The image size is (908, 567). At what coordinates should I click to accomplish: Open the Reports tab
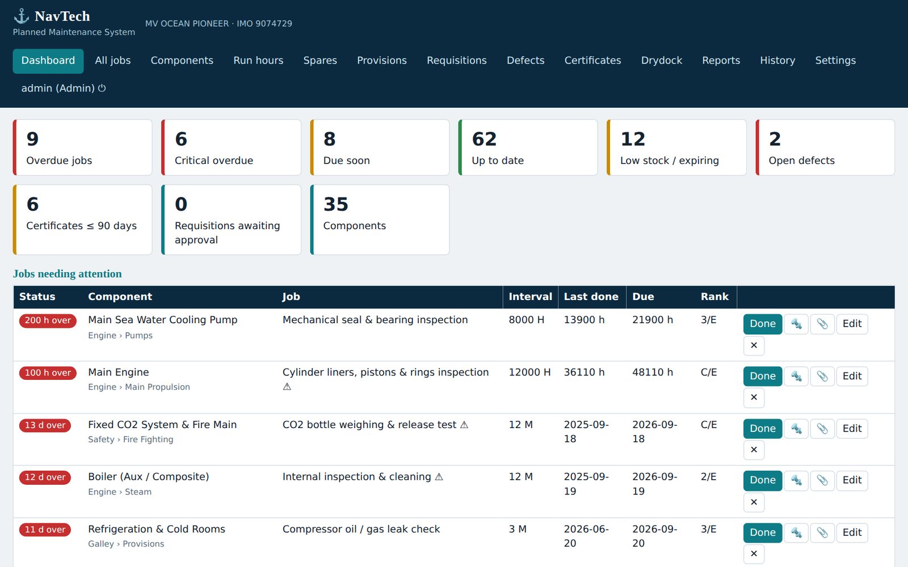click(x=721, y=61)
